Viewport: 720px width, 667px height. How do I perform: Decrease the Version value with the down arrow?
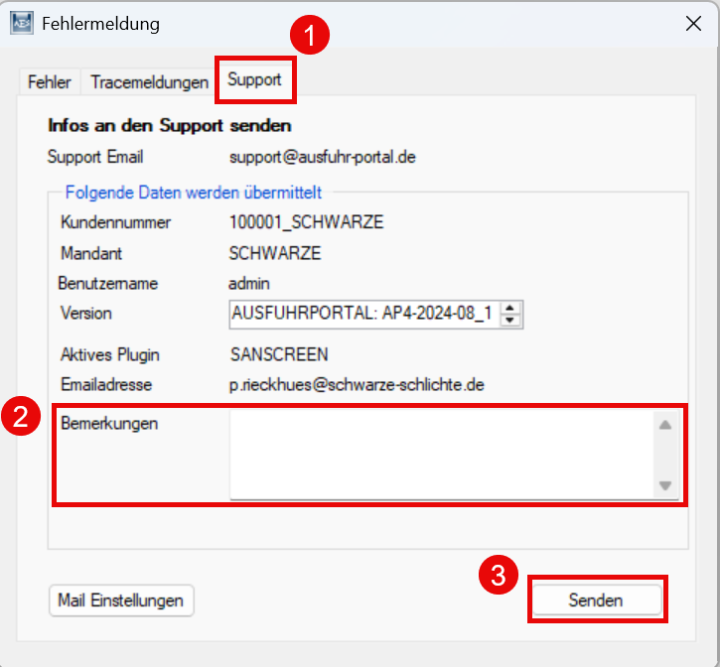[x=510, y=321]
